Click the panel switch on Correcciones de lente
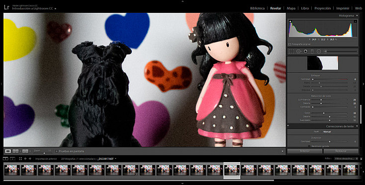The width and height of the screenshot is (365, 185). click(288, 126)
